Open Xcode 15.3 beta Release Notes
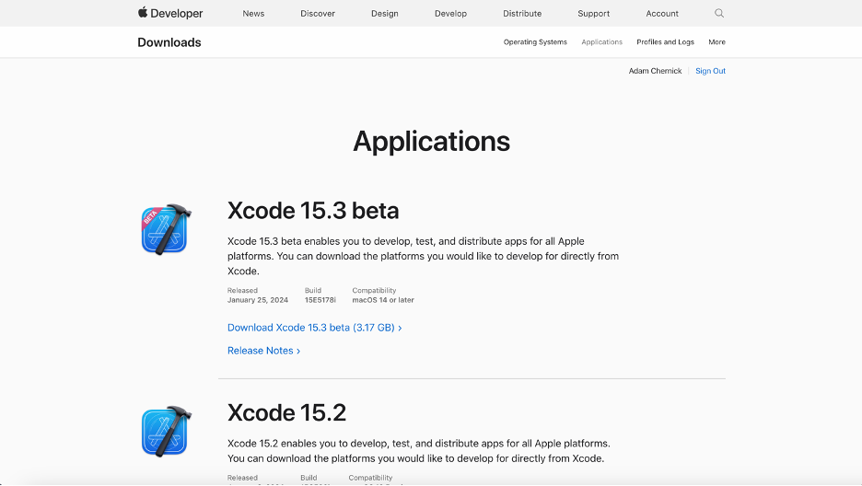Image resolution: width=862 pixels, height=486 pixels. [264, 351]
